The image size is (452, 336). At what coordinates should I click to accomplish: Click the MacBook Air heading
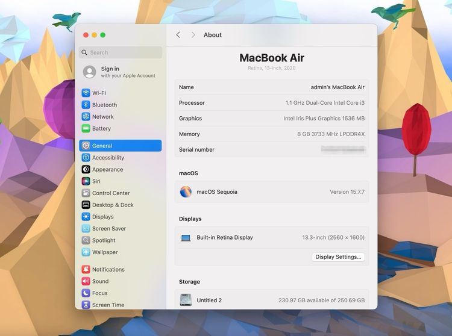[272, 58]
